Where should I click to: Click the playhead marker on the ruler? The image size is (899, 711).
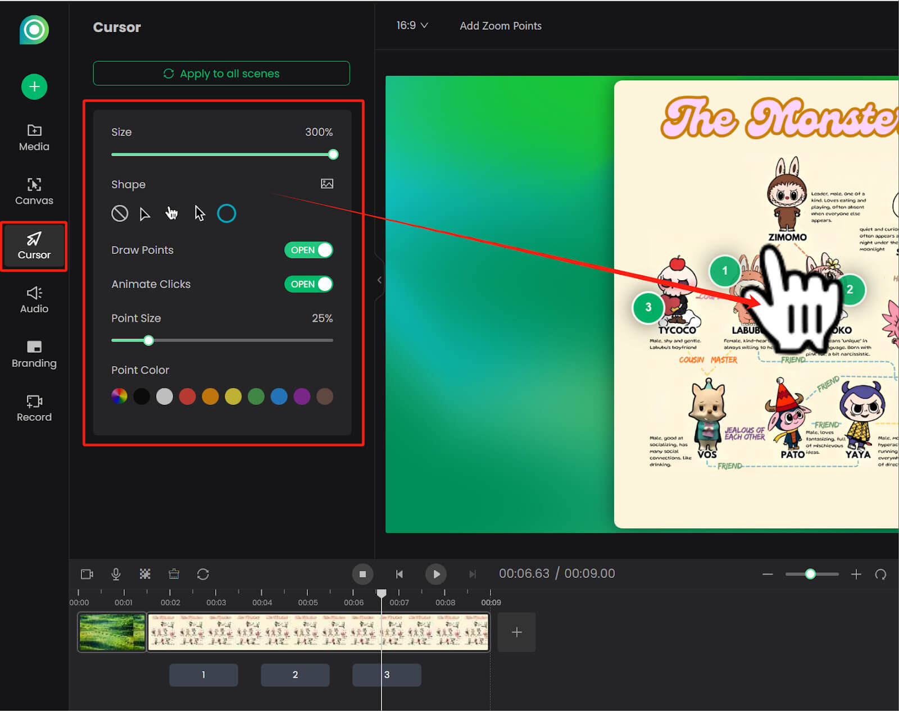[382, 593]
